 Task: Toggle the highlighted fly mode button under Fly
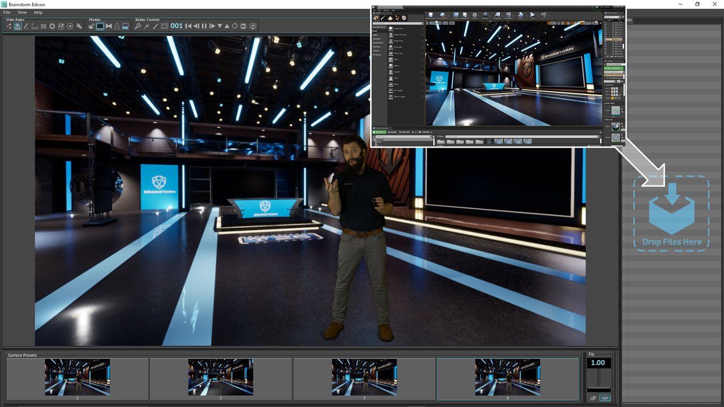coord(605,398)
